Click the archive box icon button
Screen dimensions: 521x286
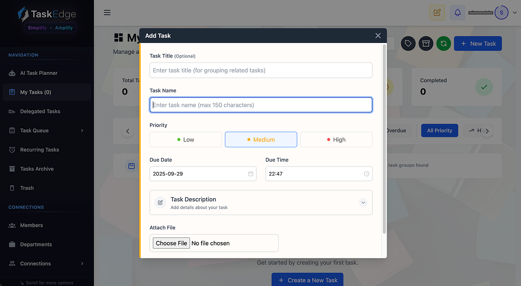426,43
